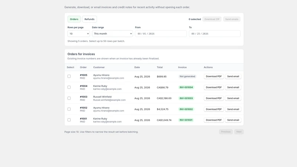The width and height of the screenshot is (297, 167).
Task: Click the To date field
Action: (215, 34)
